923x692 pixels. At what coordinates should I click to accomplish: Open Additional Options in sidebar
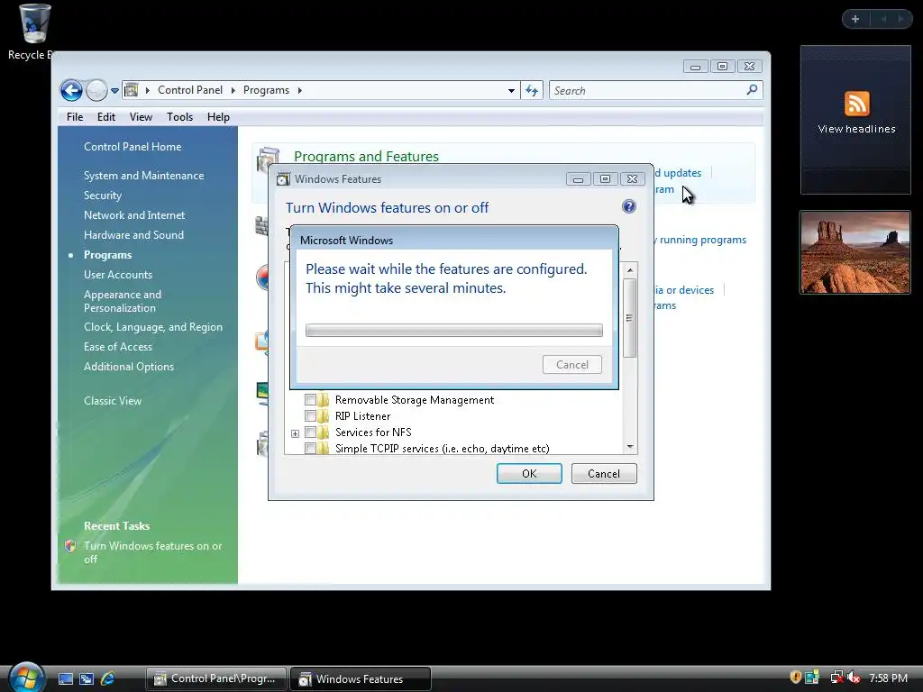129,367
